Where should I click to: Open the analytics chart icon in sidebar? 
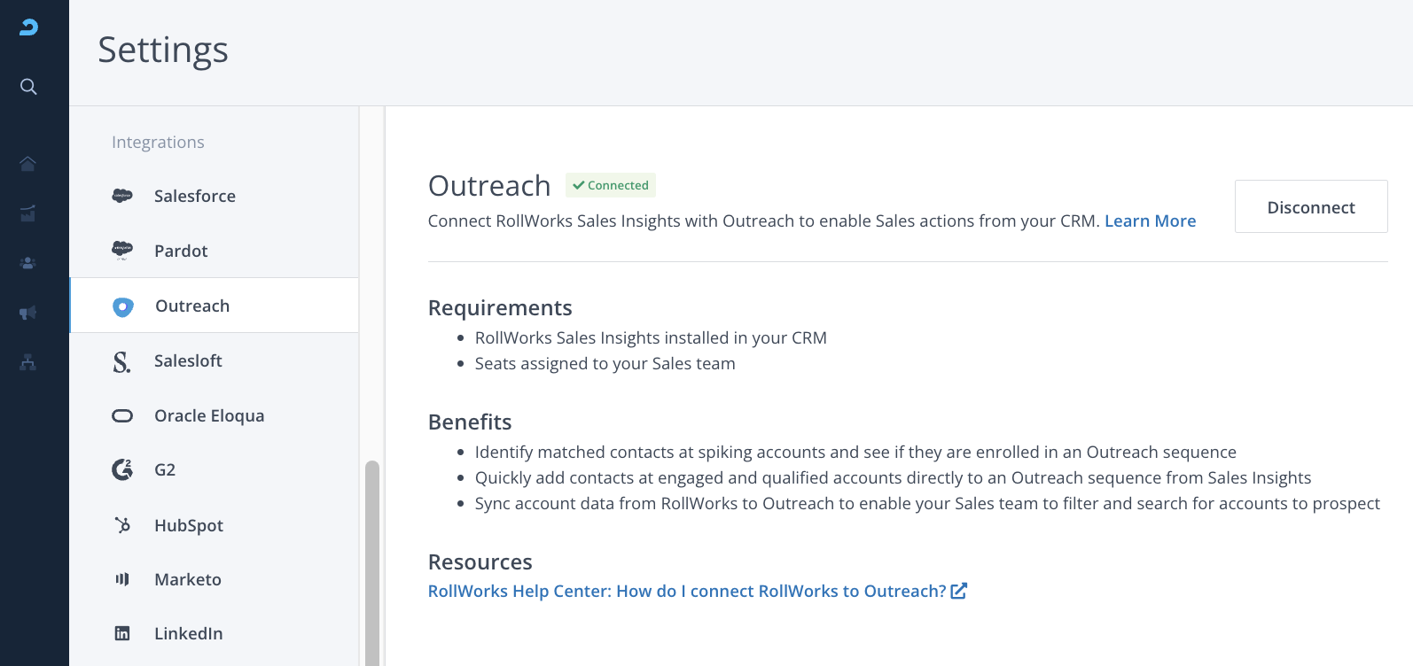(28, 213)
